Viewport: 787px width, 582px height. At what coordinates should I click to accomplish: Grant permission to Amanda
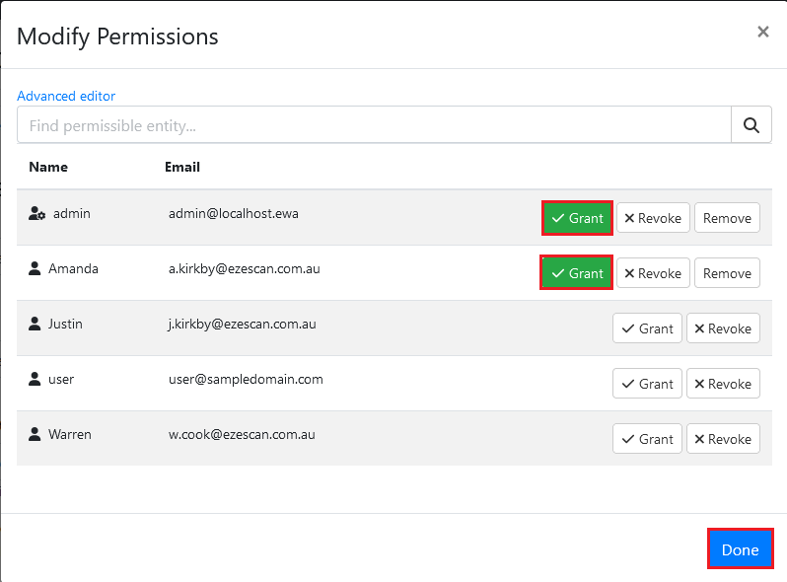(577, 273)
